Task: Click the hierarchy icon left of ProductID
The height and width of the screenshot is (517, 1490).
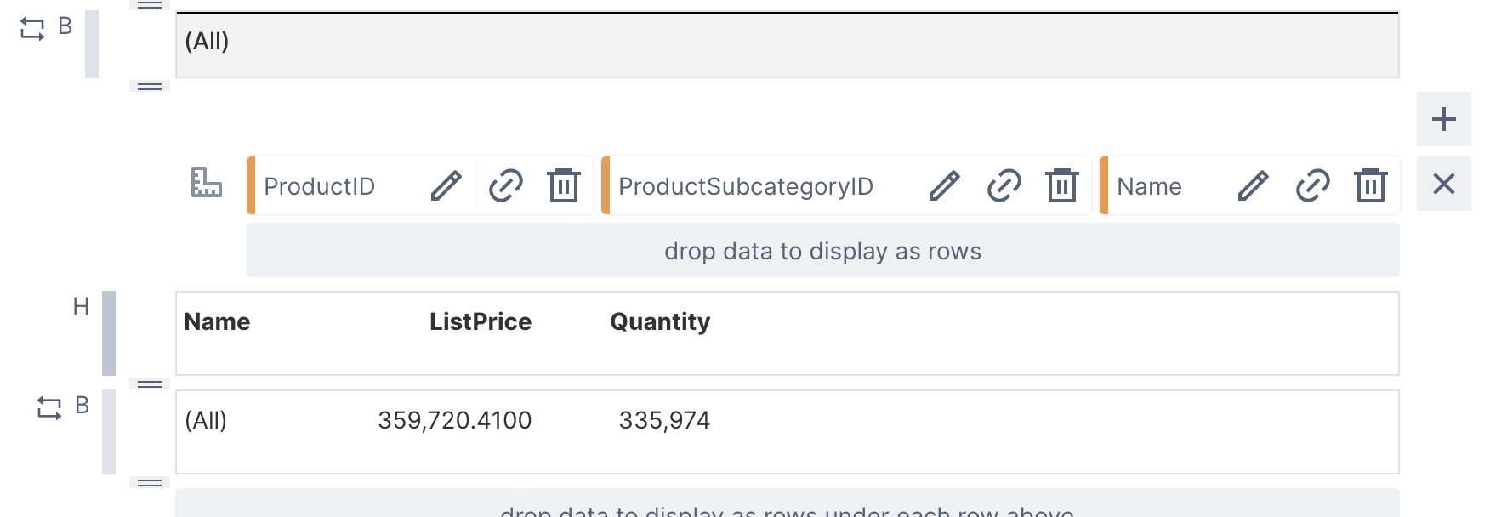Action: coord(206,183)
